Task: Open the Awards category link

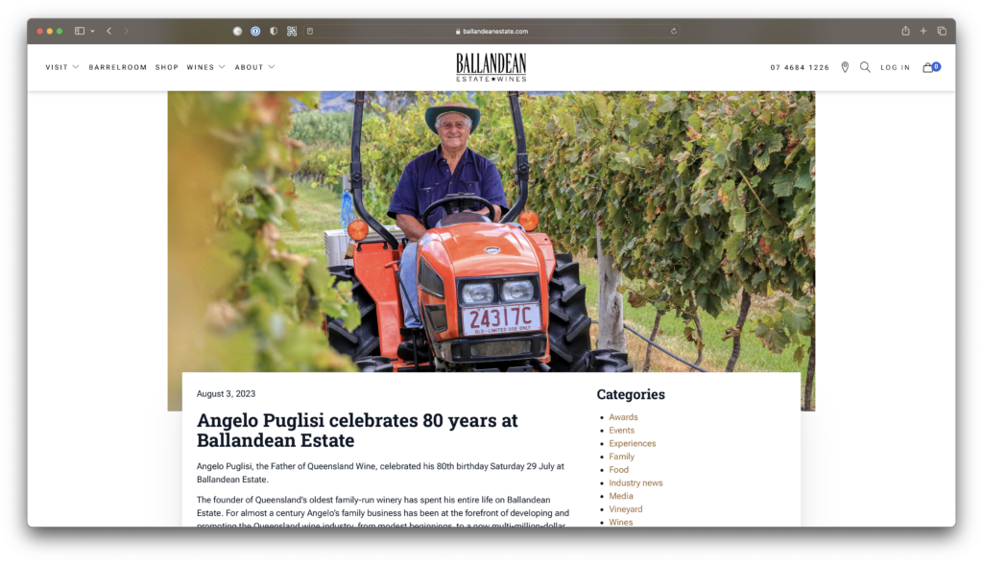Action: point(623,417)
